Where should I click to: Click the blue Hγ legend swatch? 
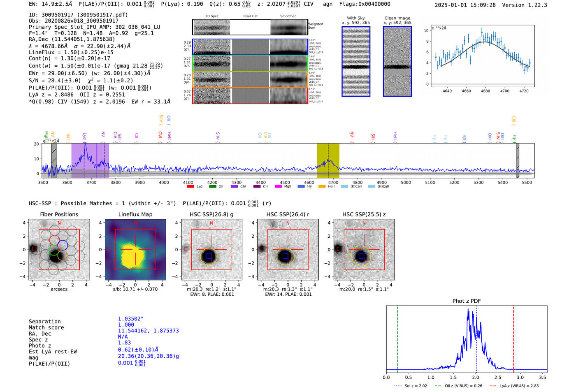click(x=301, y=187)
